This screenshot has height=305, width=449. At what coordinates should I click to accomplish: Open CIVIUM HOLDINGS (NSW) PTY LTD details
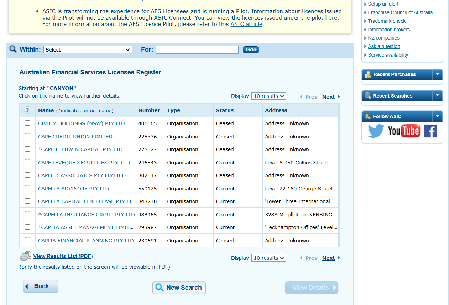82,123
